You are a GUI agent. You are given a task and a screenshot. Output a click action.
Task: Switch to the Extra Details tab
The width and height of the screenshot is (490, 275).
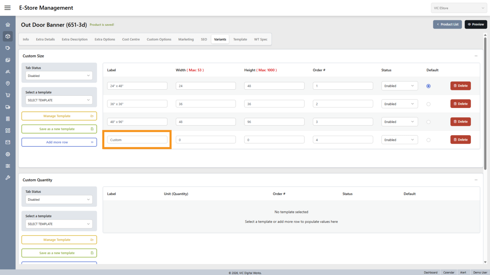pos(45,39)
